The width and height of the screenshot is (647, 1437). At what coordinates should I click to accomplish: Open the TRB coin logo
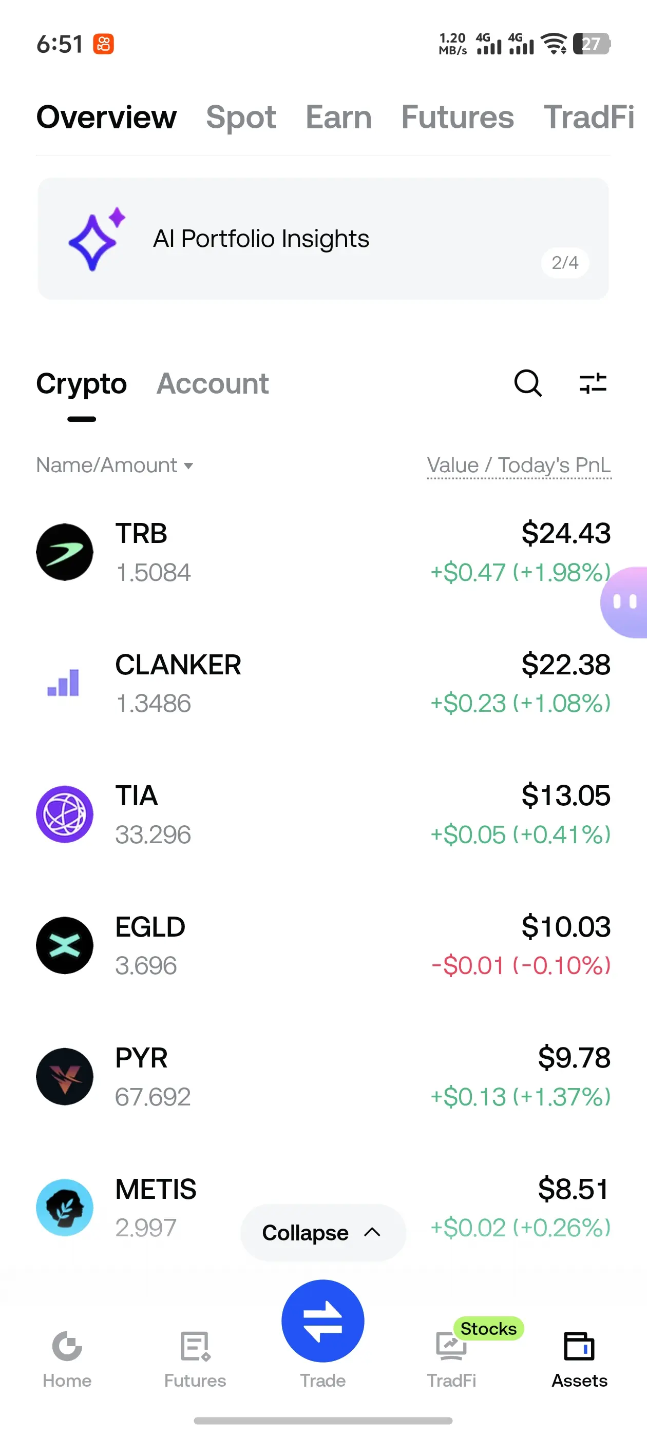(65, 552)
